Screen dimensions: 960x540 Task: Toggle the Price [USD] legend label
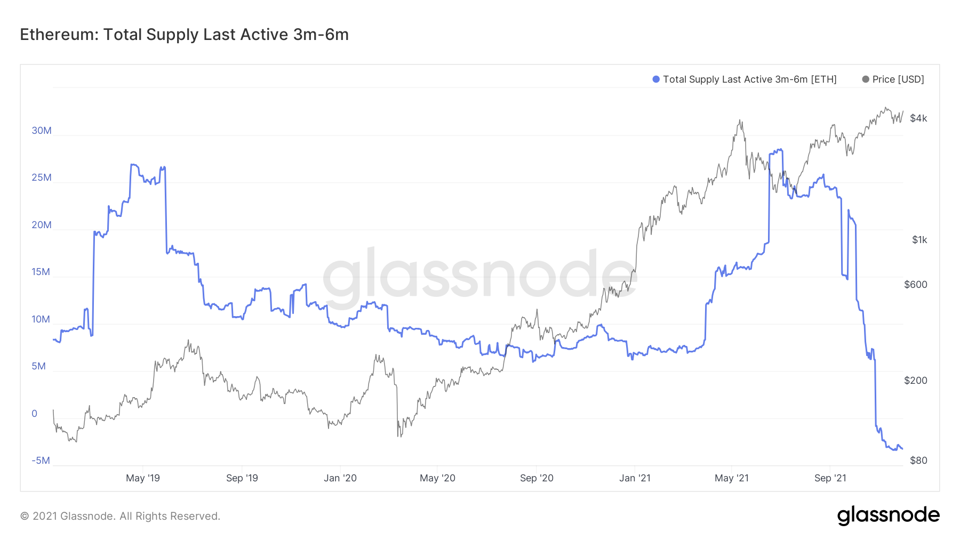(898, 79)
